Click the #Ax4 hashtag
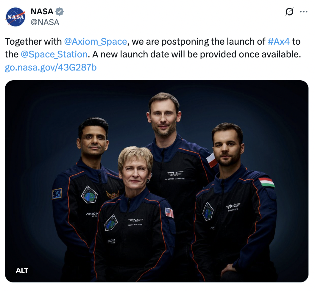The width and height of the screenshot is (315, 291). [278, 41]
